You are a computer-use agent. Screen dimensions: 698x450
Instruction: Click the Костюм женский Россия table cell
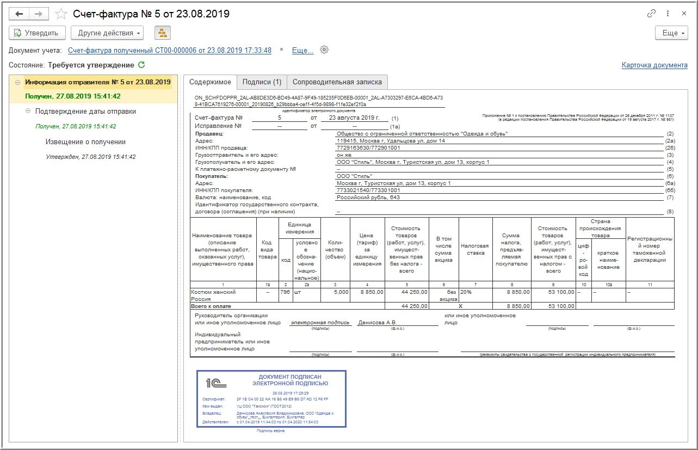point(223,295)
